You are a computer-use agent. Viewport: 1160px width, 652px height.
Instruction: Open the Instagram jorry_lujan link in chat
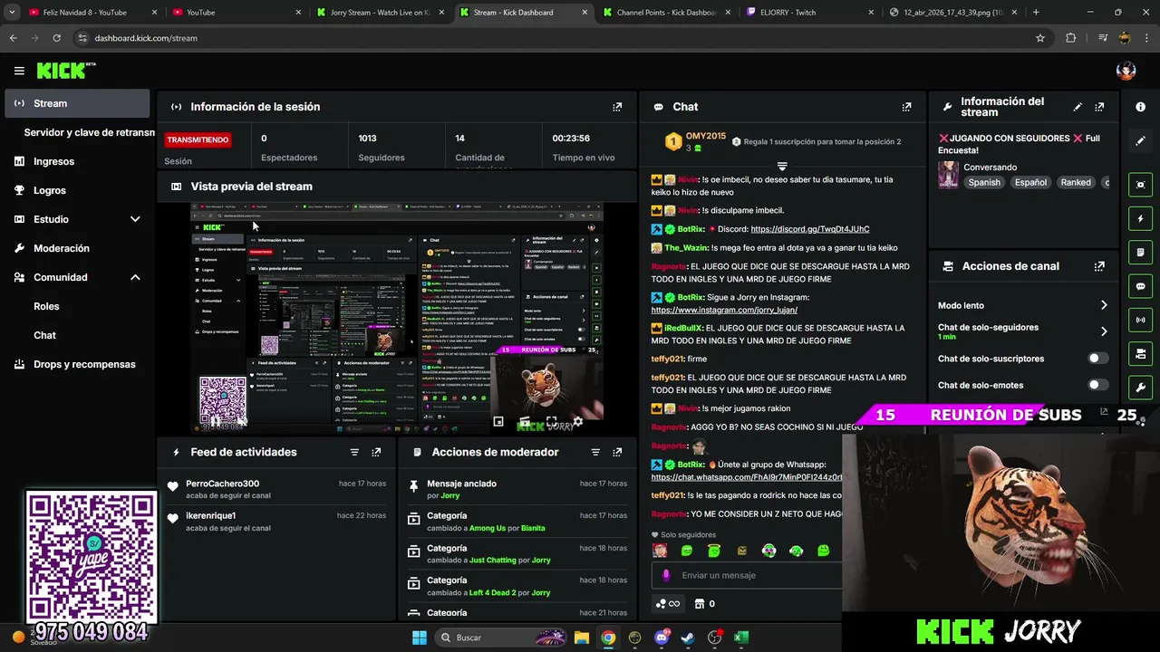724,310
